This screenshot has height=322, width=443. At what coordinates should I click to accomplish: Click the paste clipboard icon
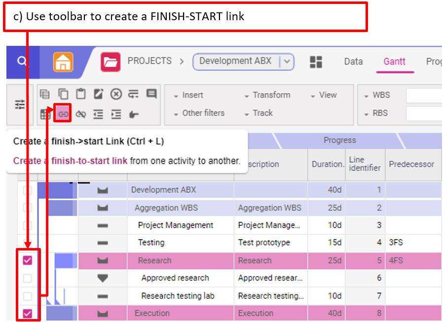[x=80, y=94]
